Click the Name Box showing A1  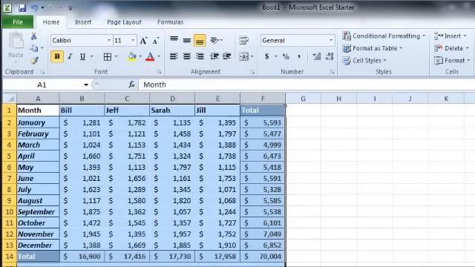coord(42,85)
